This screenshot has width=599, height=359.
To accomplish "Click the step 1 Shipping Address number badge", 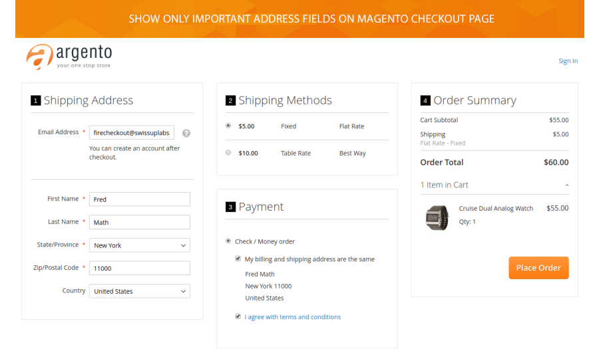I will [35, 101].
